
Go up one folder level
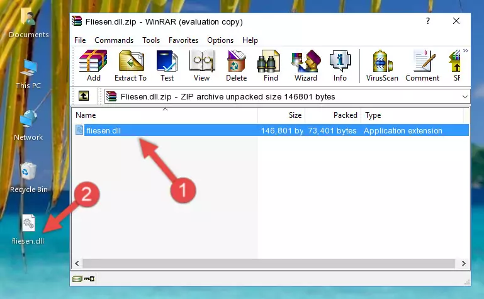point(84,96)
